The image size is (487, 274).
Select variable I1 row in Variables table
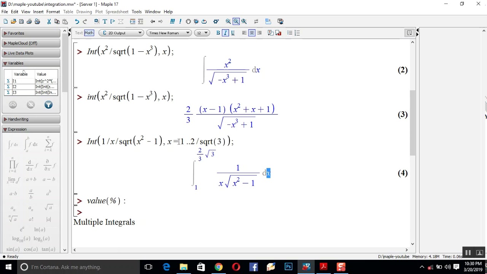point(31,81)
